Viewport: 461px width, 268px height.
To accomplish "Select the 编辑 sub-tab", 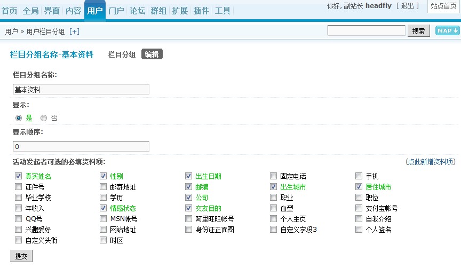I will (152, 54).
